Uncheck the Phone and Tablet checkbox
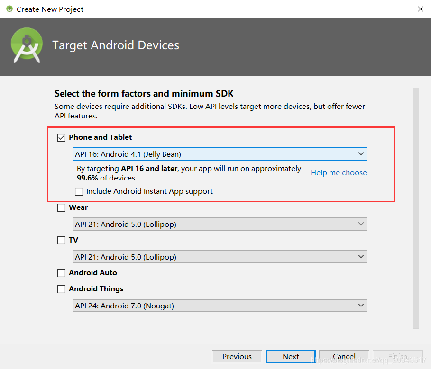Screen dimensions: 431x369 [x=61, y=137]
